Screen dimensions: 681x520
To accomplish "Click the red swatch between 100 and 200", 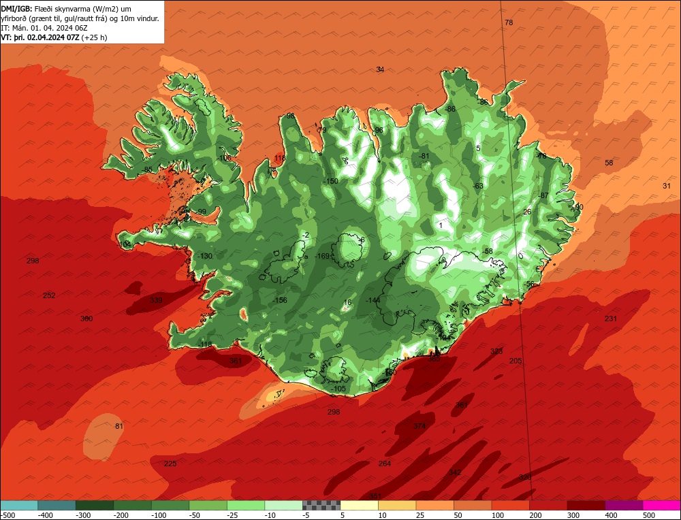I will [510, 505].
